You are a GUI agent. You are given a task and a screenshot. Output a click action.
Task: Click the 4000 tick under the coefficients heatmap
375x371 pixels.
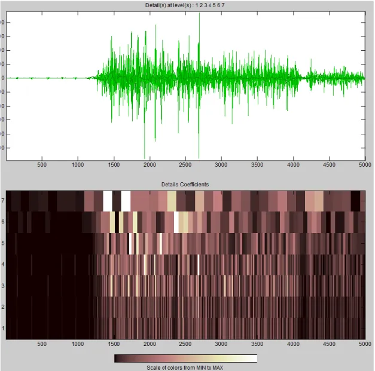(293, 344)
